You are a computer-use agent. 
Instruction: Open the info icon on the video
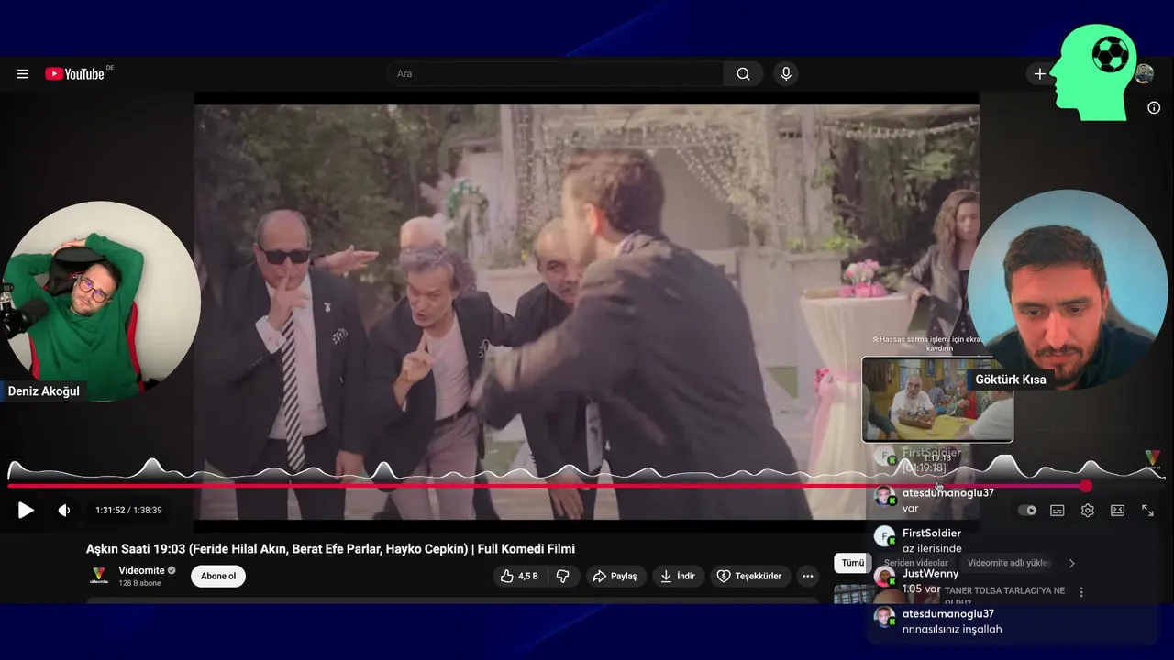click(1154, 107)
